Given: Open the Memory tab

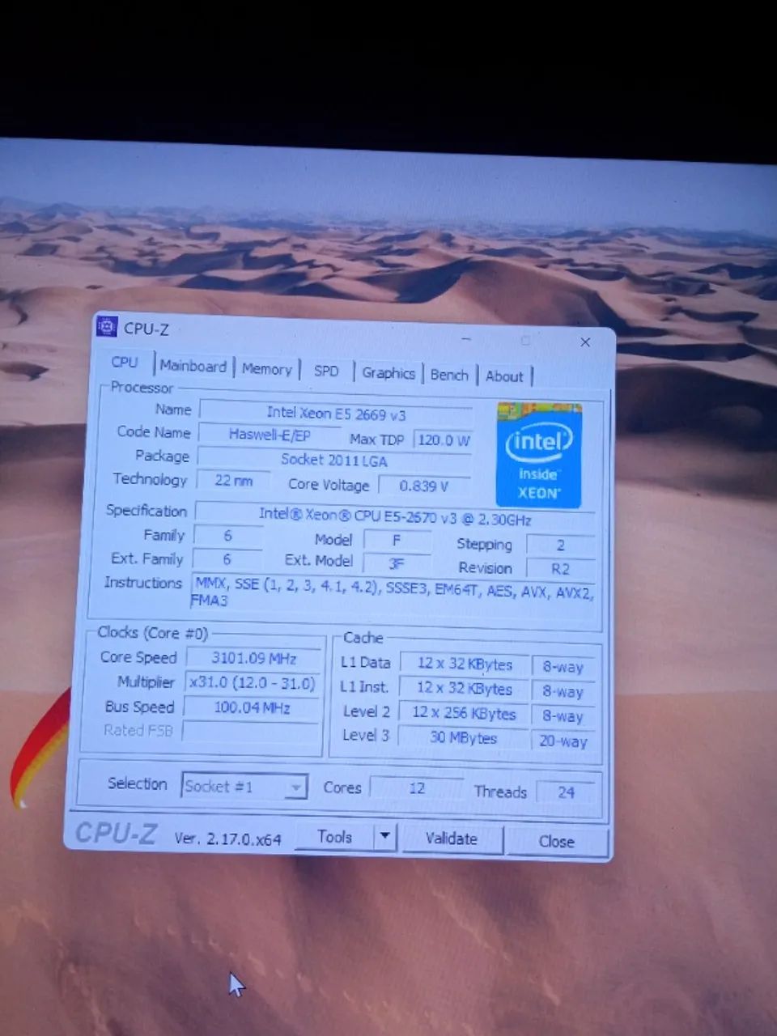Looking at the screenshot, I should coord(267,369).
